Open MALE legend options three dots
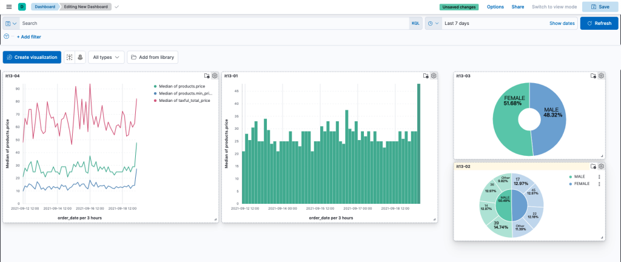Viewport: 621px width, 262px height. pos(599,177)
